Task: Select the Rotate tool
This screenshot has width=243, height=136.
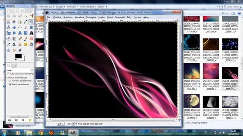Action: coord(31,27)
